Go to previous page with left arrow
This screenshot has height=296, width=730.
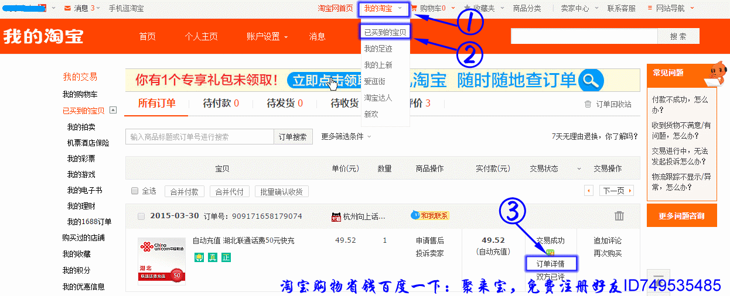[589, 191]
